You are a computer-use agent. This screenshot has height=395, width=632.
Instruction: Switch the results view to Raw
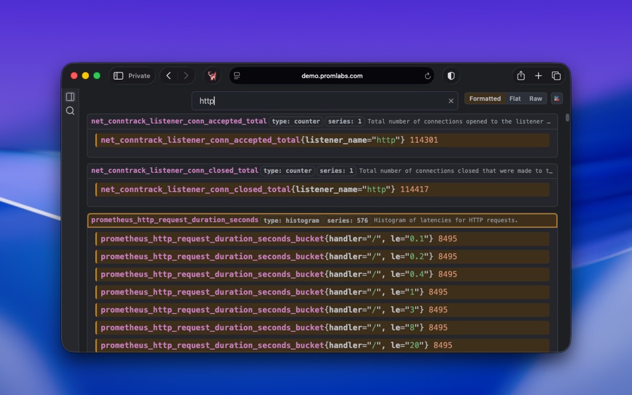[536, 98]
